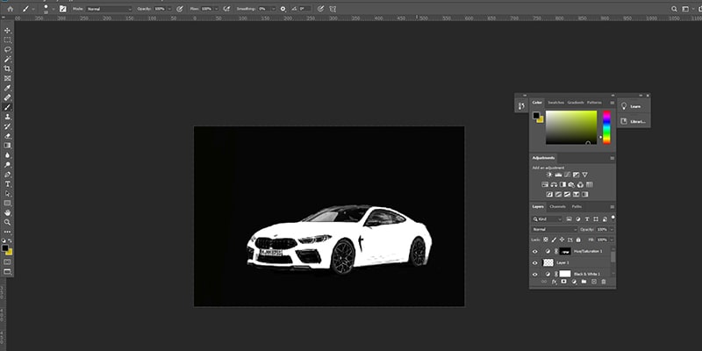
Task: Open the Layers panel Opacity dropdown
Action: 612,229
